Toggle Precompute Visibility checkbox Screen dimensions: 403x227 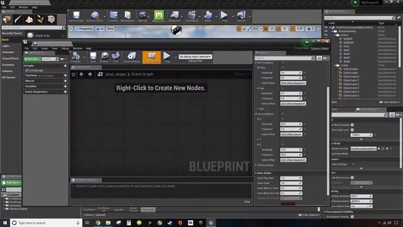(352, 217)
